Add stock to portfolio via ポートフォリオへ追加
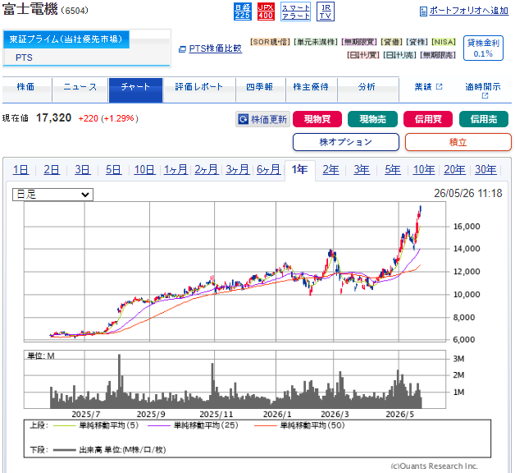 469,11
